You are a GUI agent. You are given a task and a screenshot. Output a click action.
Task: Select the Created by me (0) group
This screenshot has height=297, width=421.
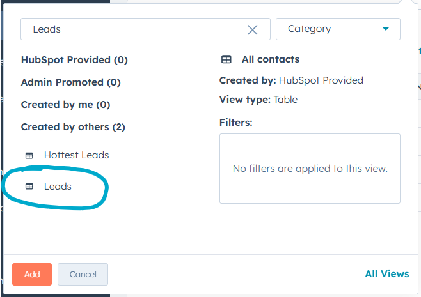tap(65, 105)
